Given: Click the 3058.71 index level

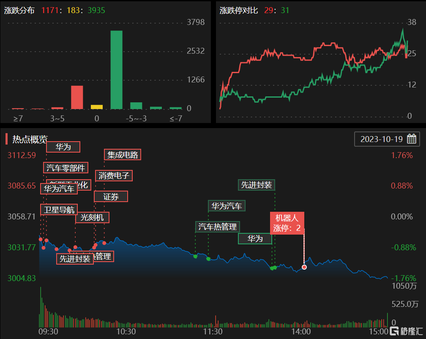Looking at the screenshot, I should (x=22, y=216).
